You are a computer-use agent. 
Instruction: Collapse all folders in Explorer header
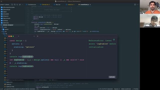click(20, 4)
